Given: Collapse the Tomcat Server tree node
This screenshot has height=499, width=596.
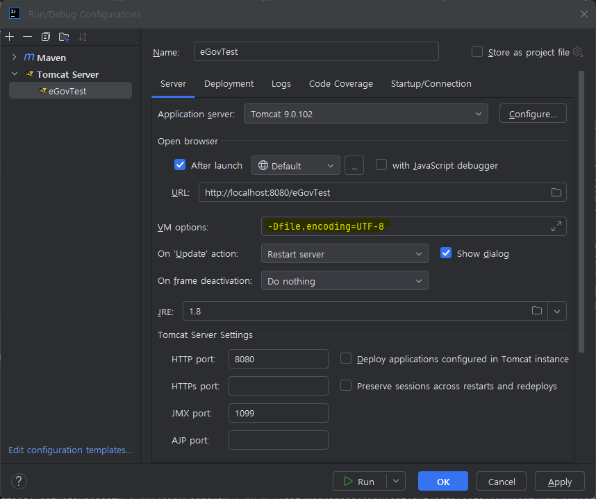Looking at the screenshot, I should [x=15, y=74].
